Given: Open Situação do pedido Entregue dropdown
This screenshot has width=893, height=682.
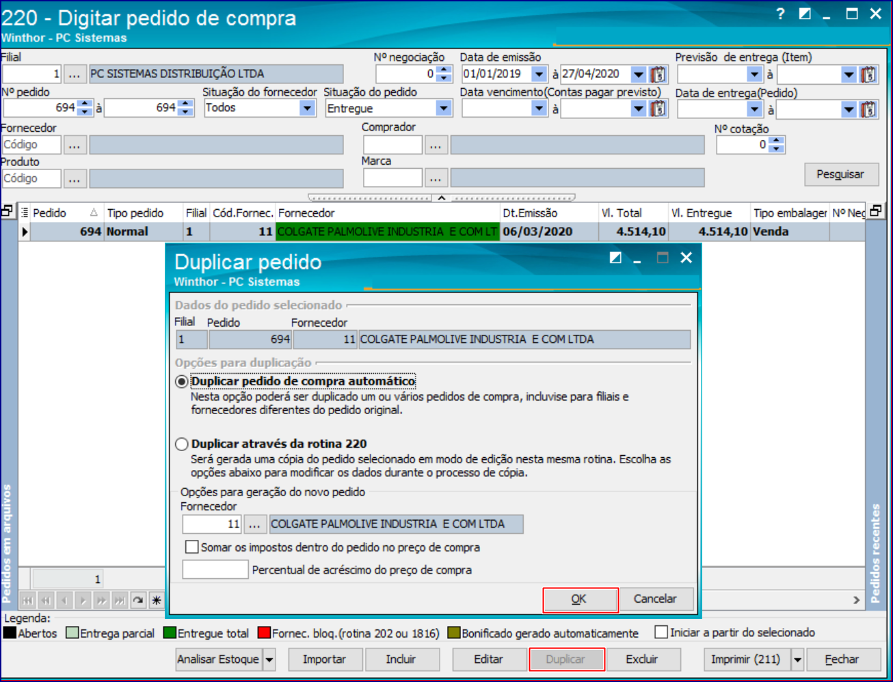Looking at the screenshot, I should pyautogui.click(x=444, y=108).
